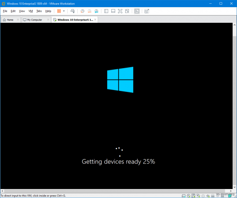
Task: Open the File menu
Action: 5,11
